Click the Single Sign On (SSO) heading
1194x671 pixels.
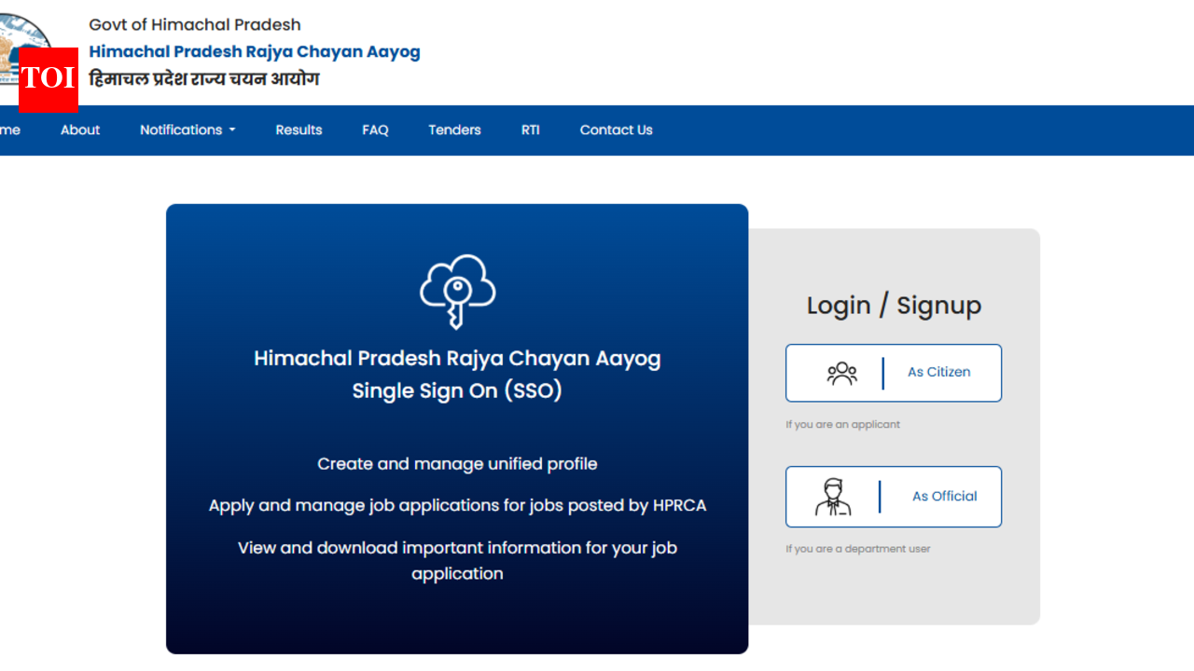[457, 390]
